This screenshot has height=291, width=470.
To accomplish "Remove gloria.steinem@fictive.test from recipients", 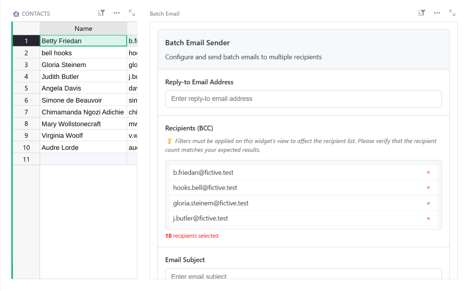I will pos(429,203).
